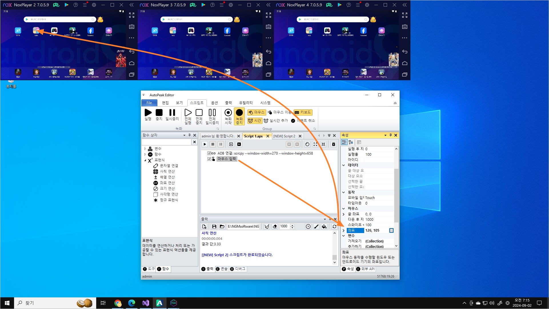Collapse the 표현식 tree node
549x309 pixels.
coord(145,160)
